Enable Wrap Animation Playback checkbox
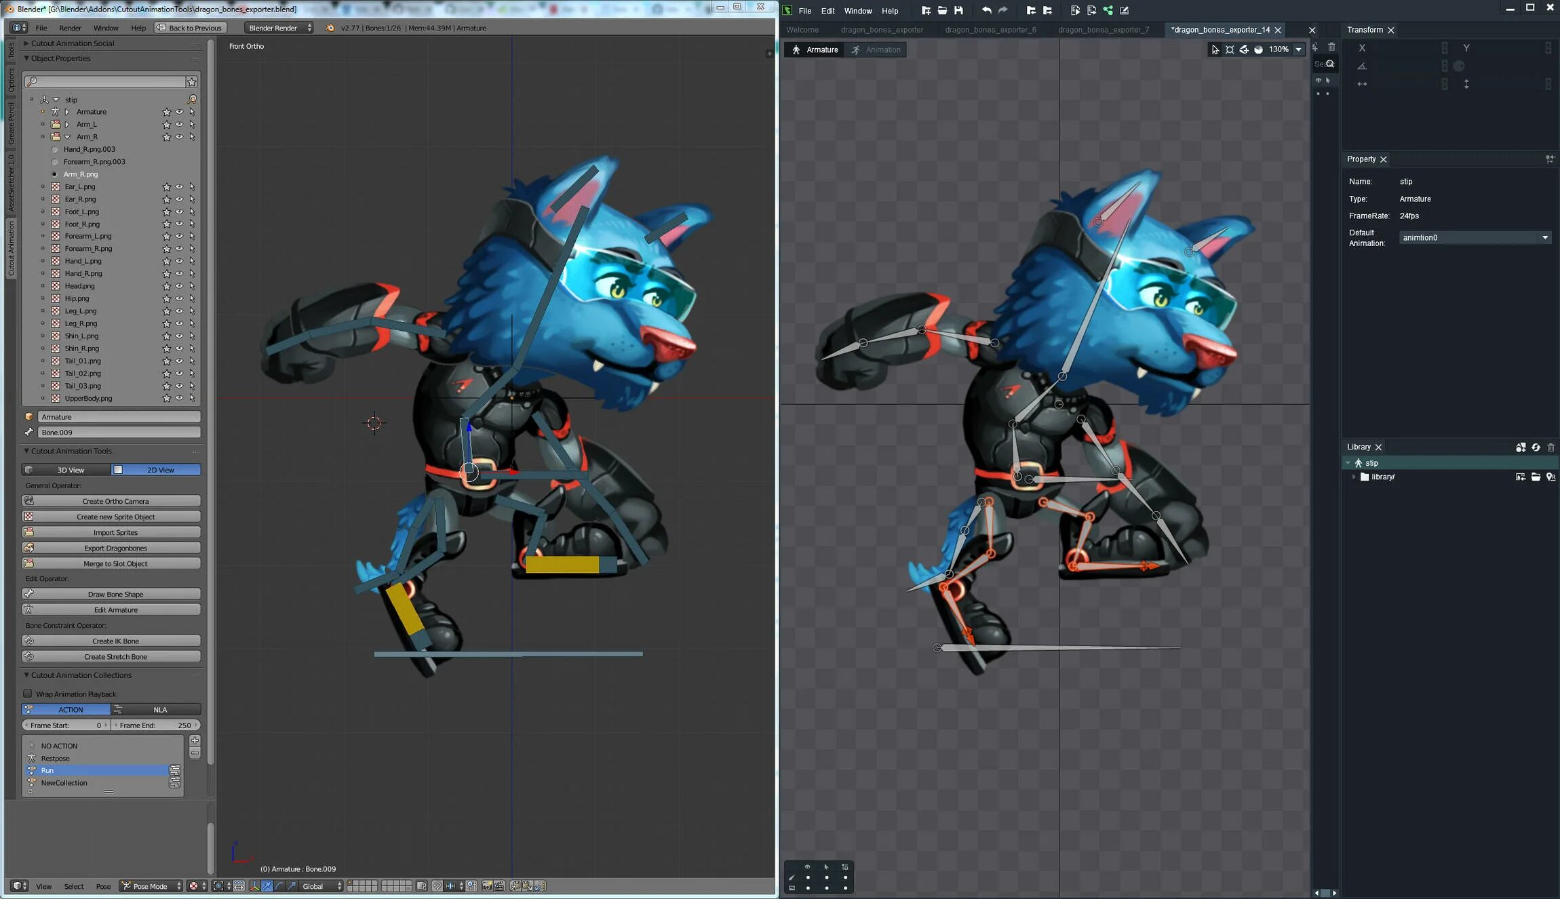1560x899 pixels. pyautogui.click(x=28, y=694)
